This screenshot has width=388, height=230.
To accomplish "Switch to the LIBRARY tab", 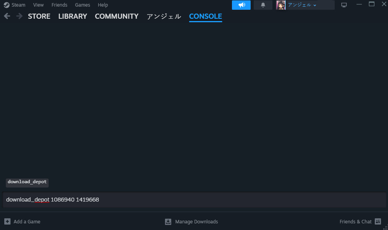I will (x=73, y=16).
